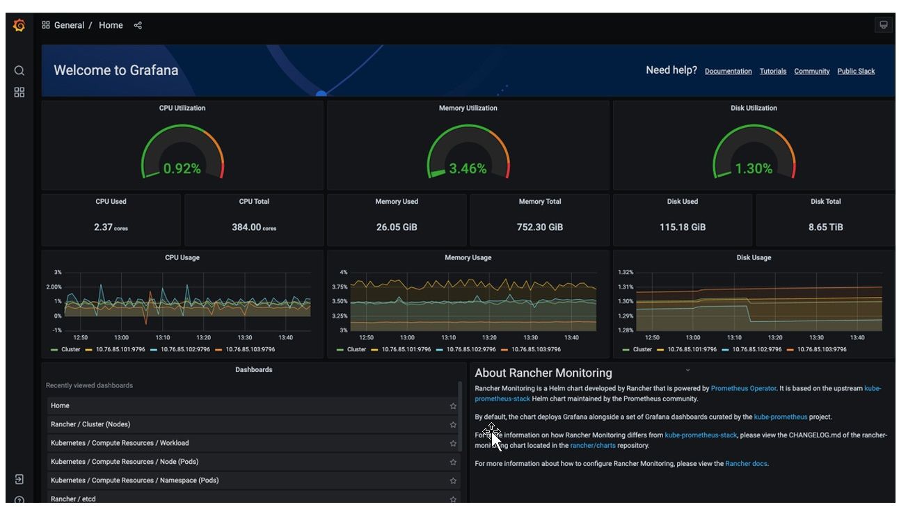Click the sign in icon in sidebar
The image size is (899, 507).
click(x=19, y=479)
